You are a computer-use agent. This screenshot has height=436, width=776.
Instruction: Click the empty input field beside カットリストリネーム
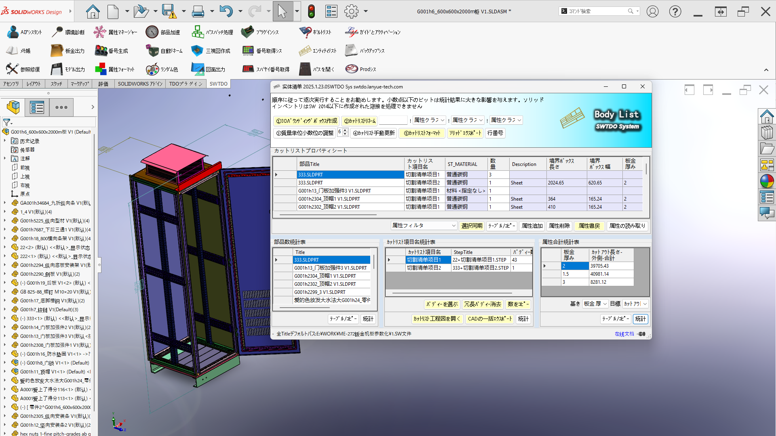point(393,120)
